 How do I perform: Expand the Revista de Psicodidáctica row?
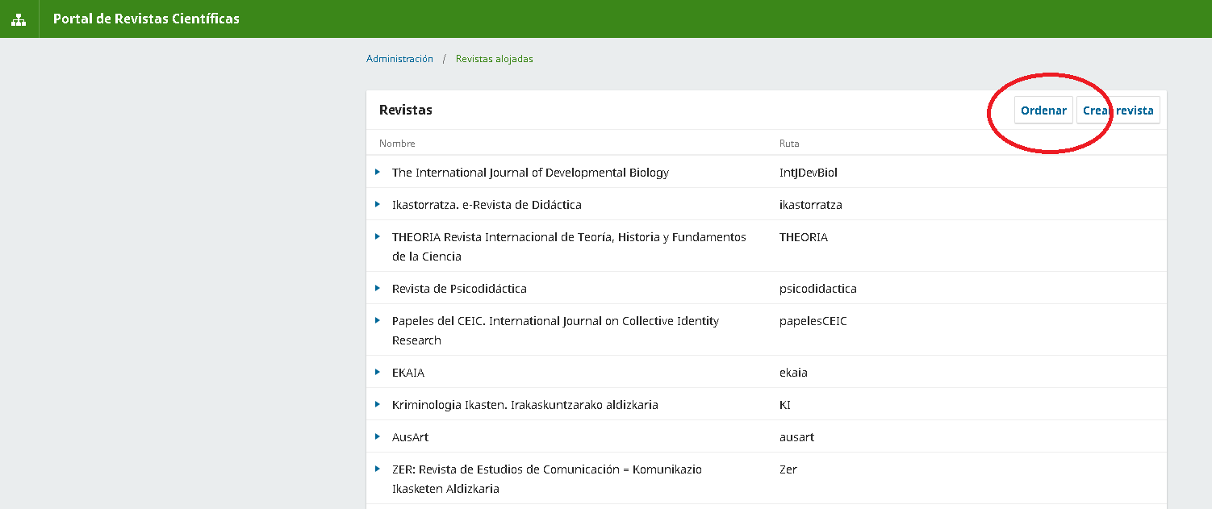377,288
